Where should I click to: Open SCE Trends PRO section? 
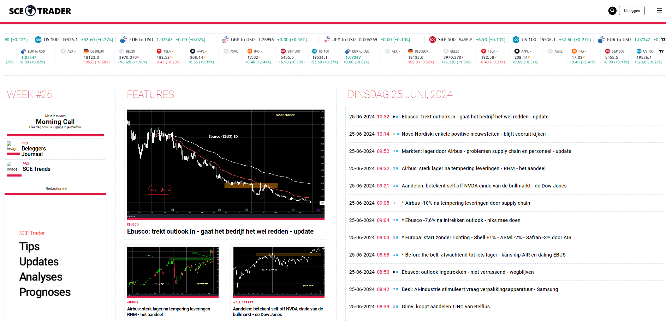(36, 169)
